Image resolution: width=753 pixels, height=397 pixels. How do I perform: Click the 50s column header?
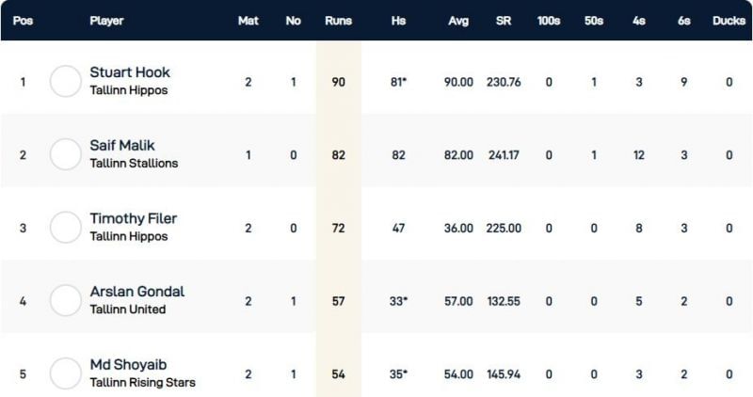click(x=593, y=21)
